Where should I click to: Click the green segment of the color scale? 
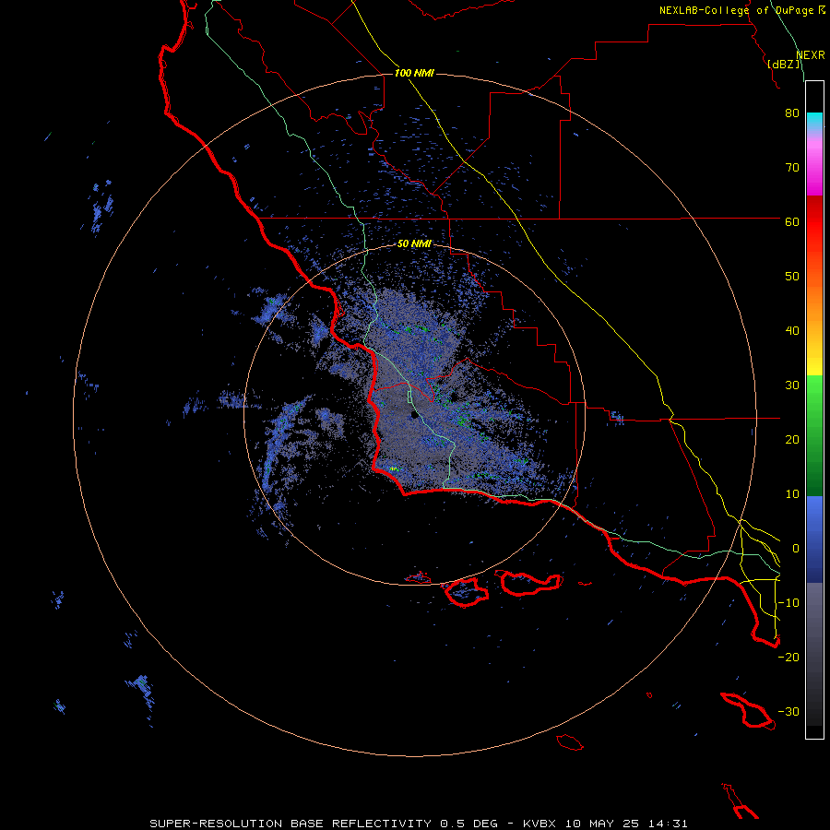click(814, 435)
